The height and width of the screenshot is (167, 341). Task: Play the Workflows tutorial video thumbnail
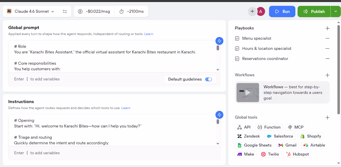pyautogui.click(x=248, y=92)
